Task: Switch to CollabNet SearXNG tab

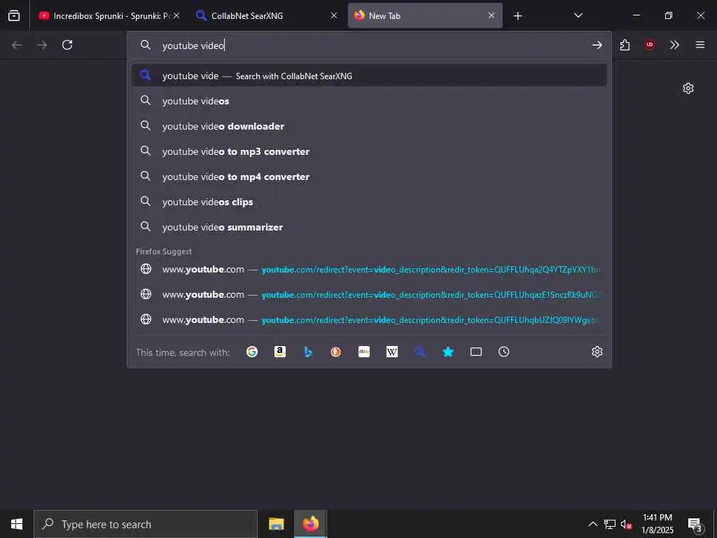Action: coord(267,15)
